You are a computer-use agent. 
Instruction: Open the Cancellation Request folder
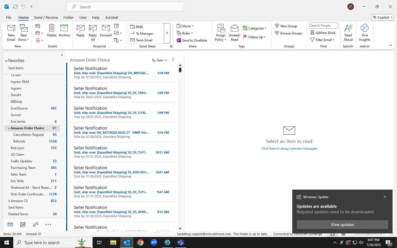tap(32, 135)
